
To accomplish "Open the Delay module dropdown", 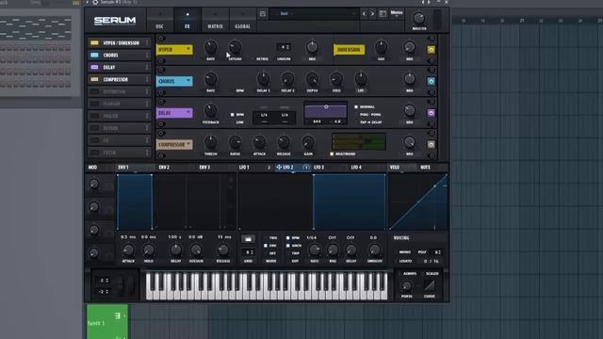I will (x=188, y=113).
